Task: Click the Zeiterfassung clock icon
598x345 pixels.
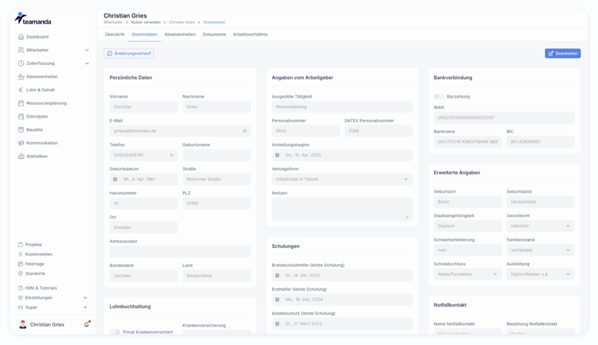Action: point(21,63)
